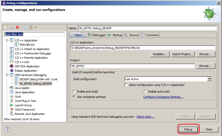Check Select configuration using C/C++ Application
This screenshot has height=136, width=222.
(x=126, y=85)
